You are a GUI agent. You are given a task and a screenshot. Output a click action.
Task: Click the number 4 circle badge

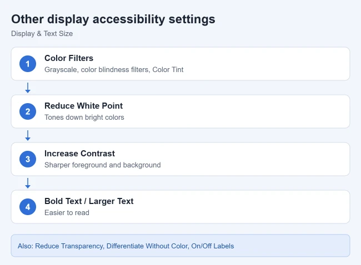[28, 207]
